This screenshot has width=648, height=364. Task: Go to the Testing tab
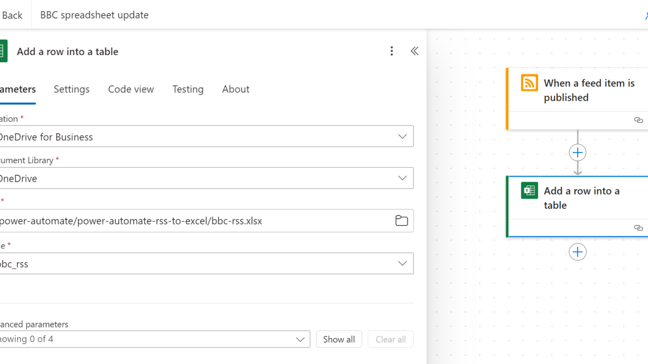pyautogui.click(x=188, y=89)
